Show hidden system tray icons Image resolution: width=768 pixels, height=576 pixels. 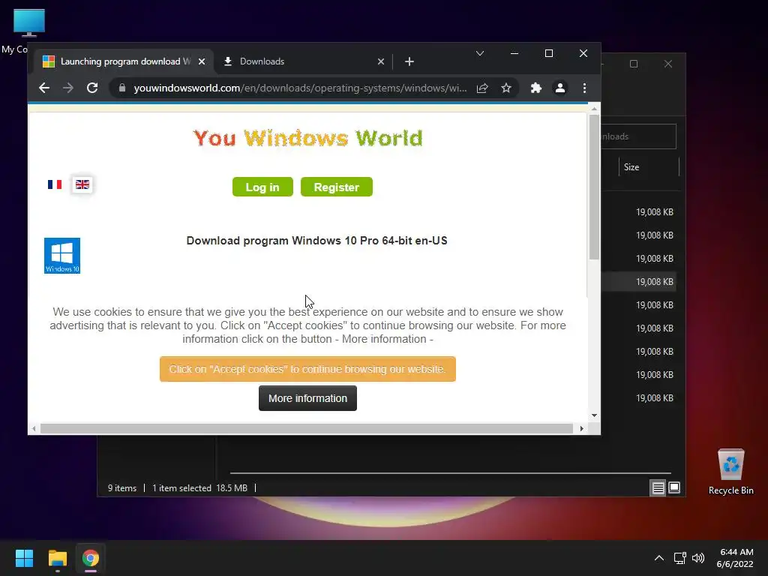(x=659, y=558)
